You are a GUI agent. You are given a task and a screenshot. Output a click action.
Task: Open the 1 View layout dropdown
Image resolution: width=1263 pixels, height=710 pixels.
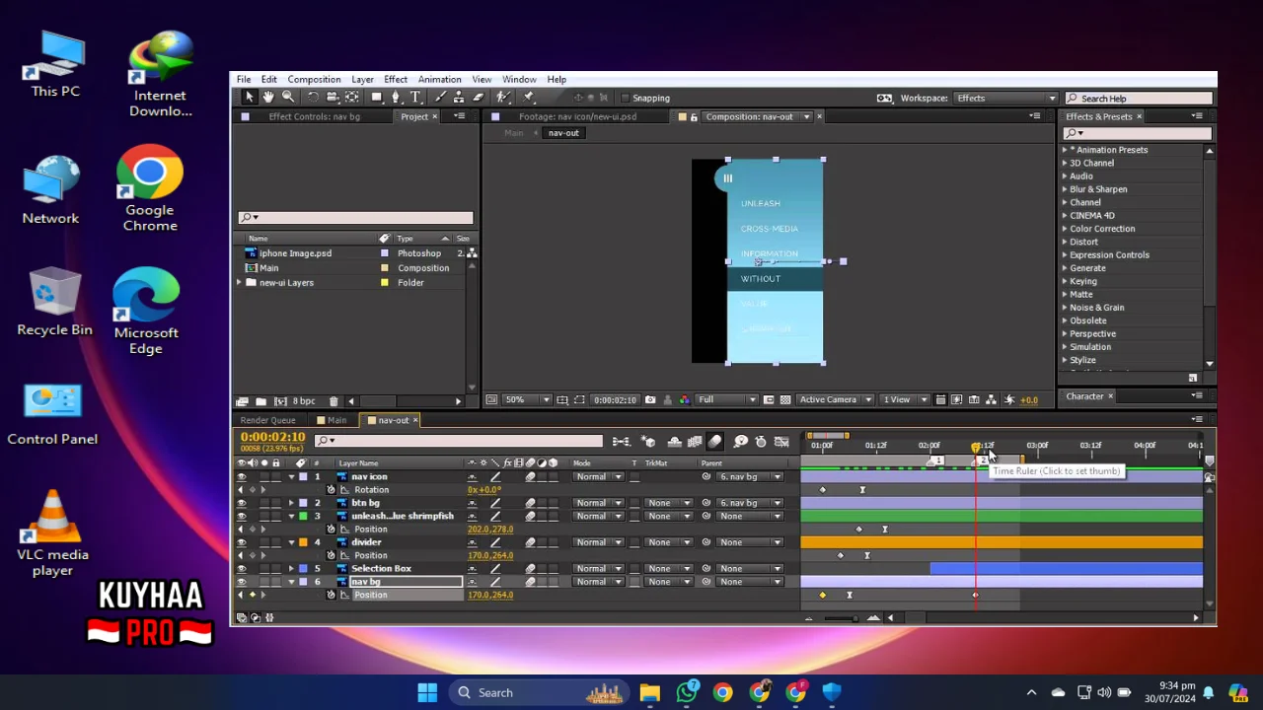tap(903, 399)
